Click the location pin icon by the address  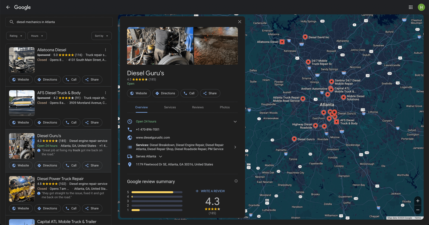pos(130,164)
